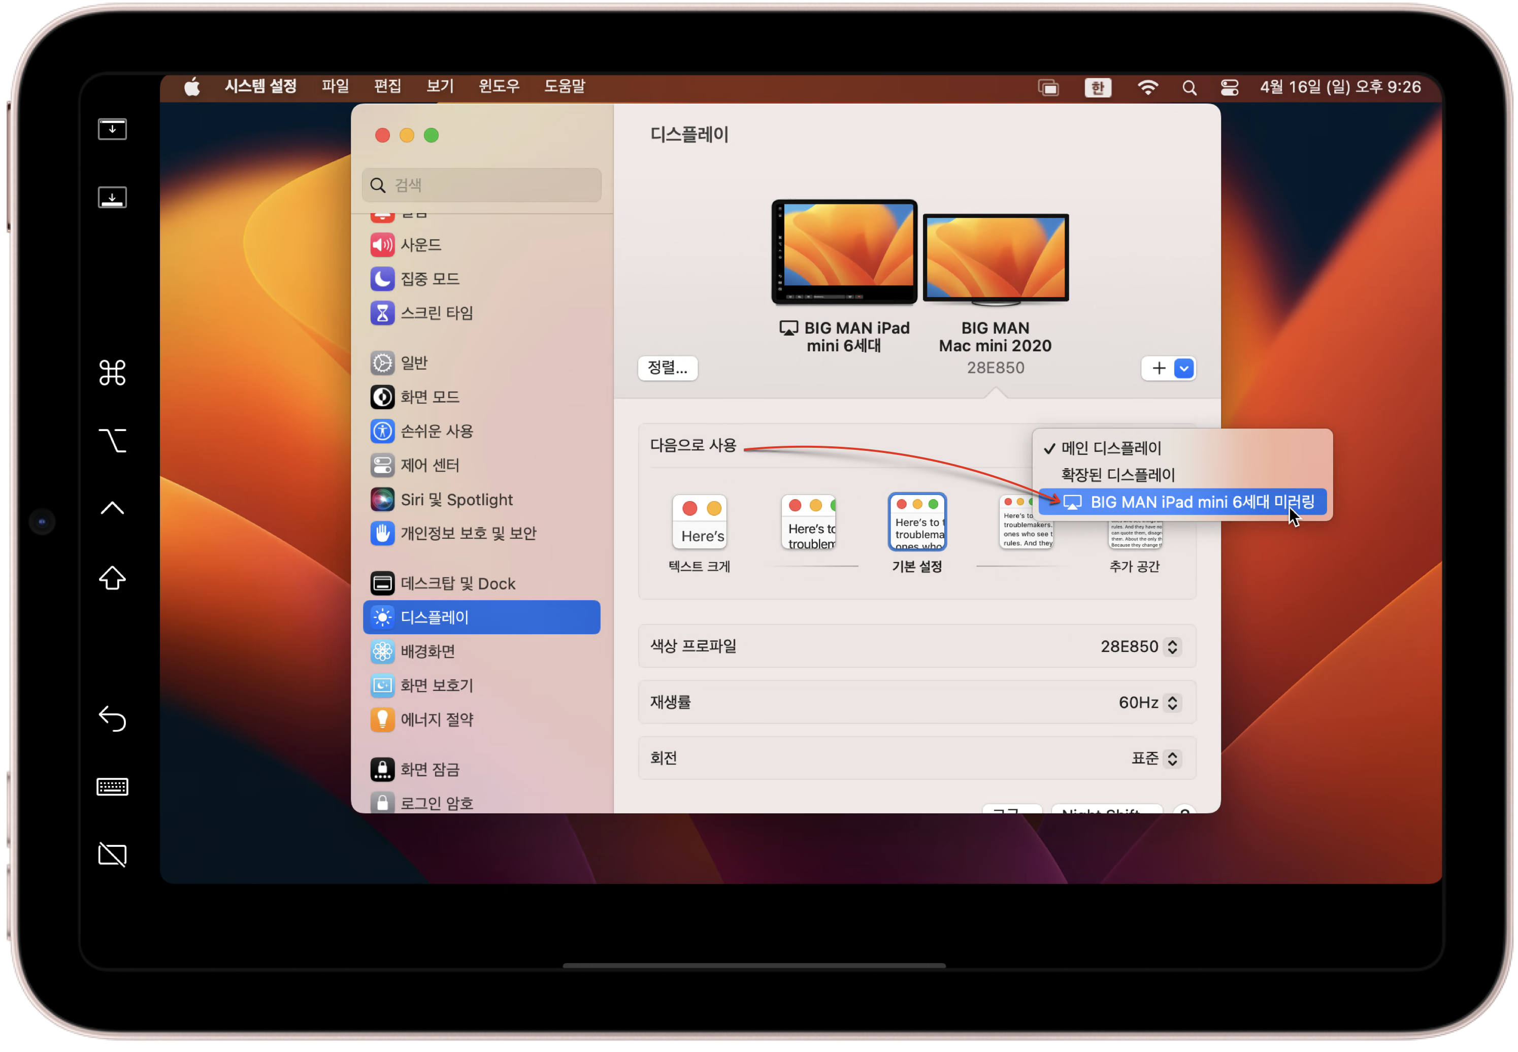
Task: Open Control Center from menu bar
Action: [x=1229, y=88]
